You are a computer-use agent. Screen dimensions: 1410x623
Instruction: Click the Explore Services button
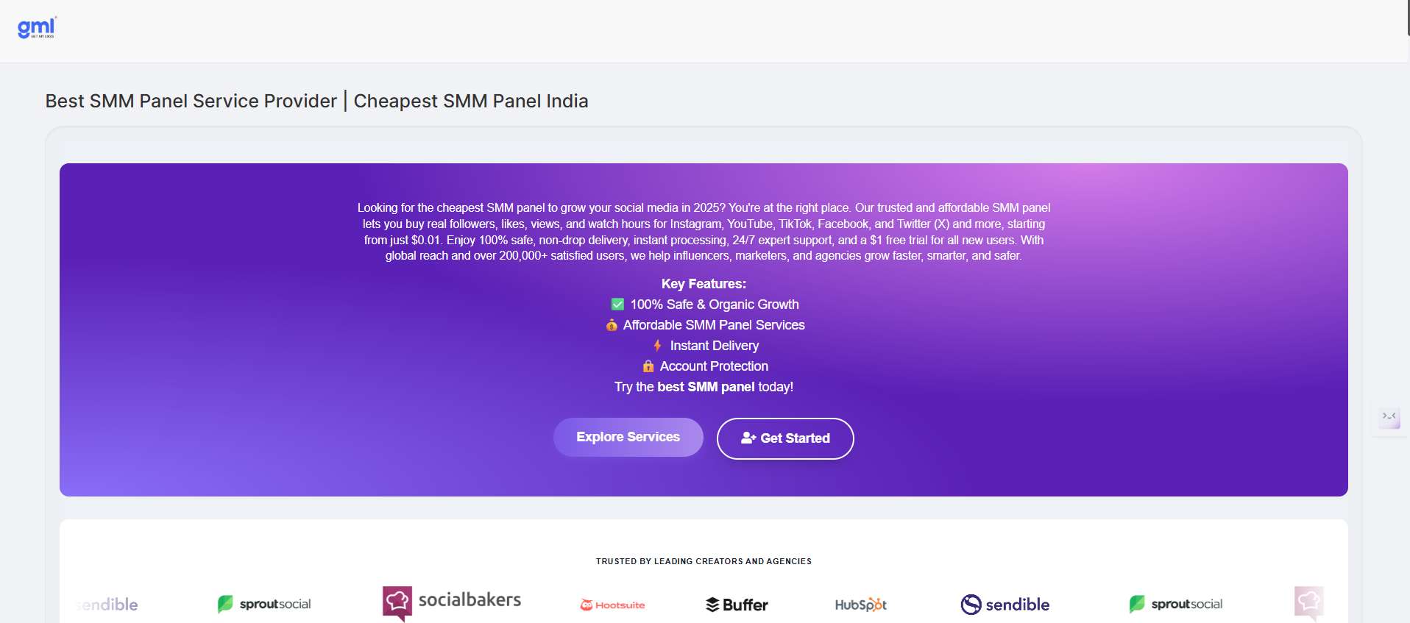pos(628,437)
